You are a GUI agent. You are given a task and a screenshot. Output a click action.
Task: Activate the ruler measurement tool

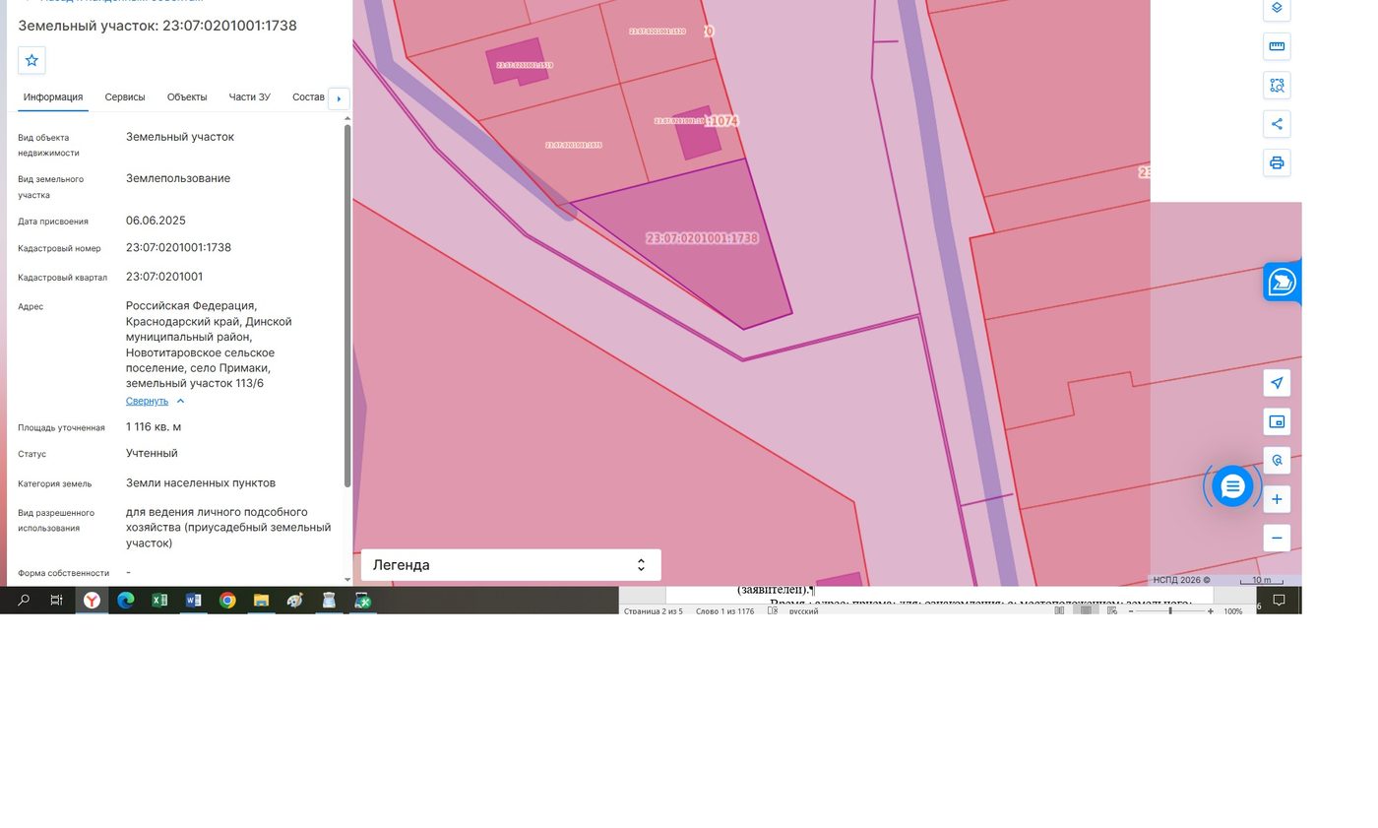[1277, 46]
